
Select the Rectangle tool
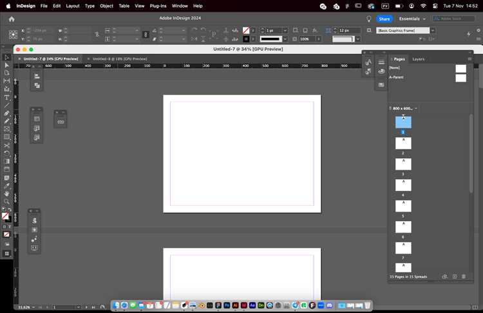coord(7,137)
